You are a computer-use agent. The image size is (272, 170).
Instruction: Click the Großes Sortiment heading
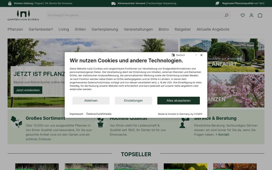click(x=45, y=118)
